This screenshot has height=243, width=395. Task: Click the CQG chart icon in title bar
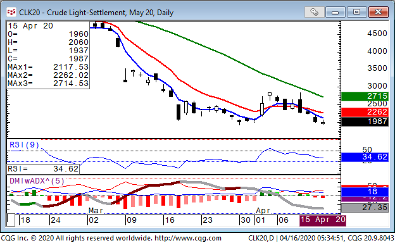(x=11, y=12)
